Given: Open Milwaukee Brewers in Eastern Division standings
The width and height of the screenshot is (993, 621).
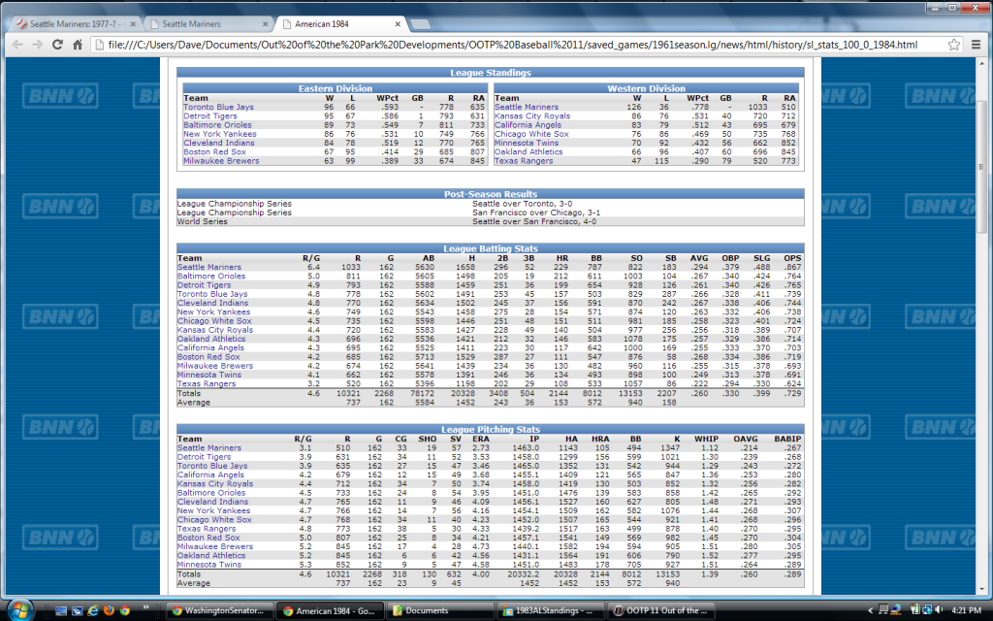Looking at the screenshot, I should coord(221,161).
